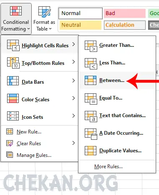This screenshot has width=159, height=195.
Task: Click the Manage Rules grid icon
Action: pos(10,155)
